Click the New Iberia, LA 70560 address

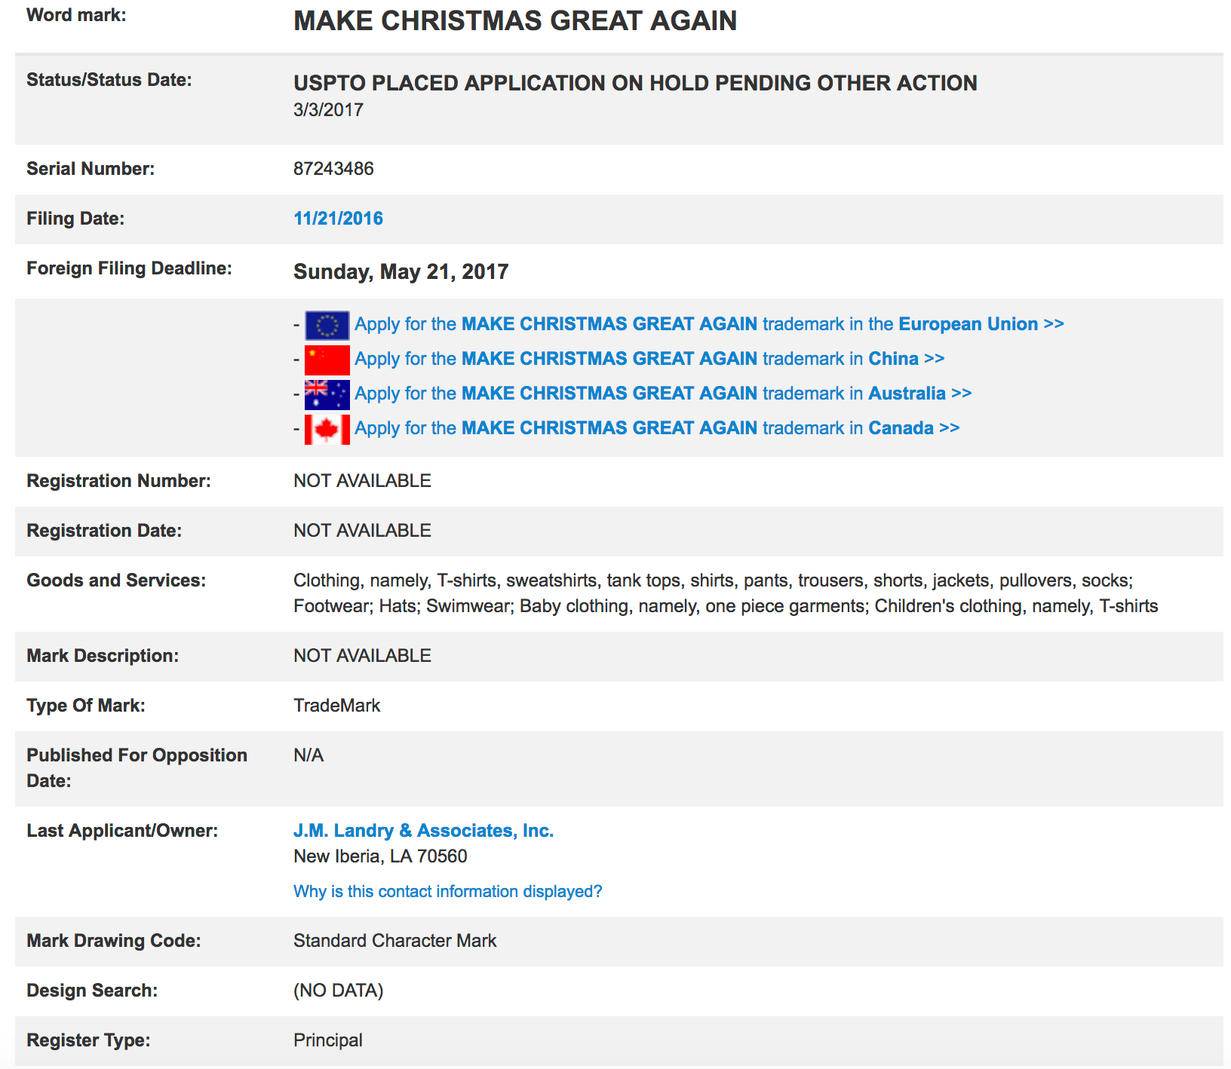tap(380, 856)
